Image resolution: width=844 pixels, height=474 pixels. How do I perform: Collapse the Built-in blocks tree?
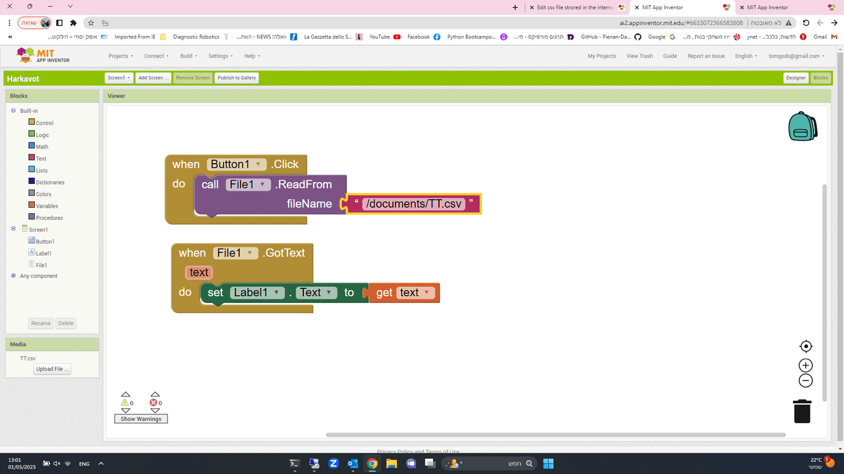pyautogui.click(x=13, y=111)
